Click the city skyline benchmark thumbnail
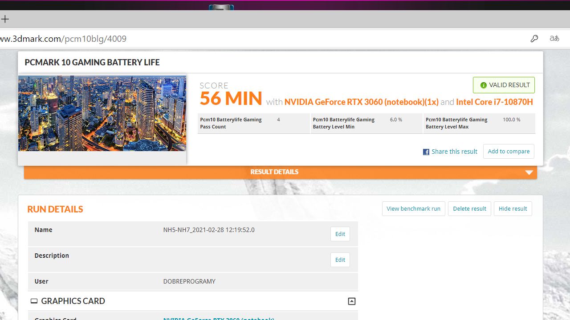 click(x=102, y=113)
